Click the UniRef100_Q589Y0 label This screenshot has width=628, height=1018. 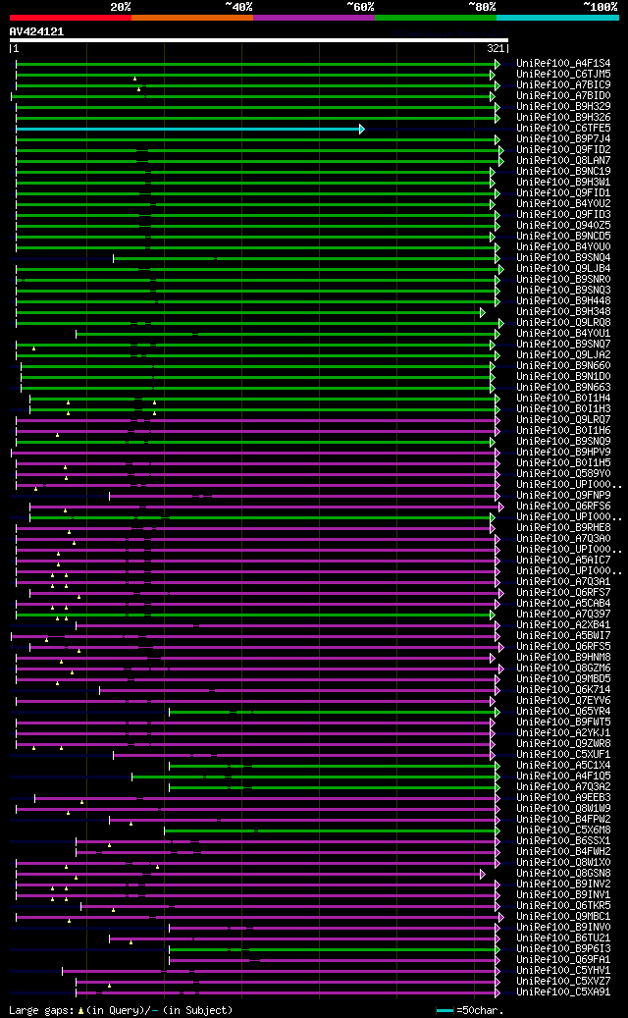click(563, 474)
